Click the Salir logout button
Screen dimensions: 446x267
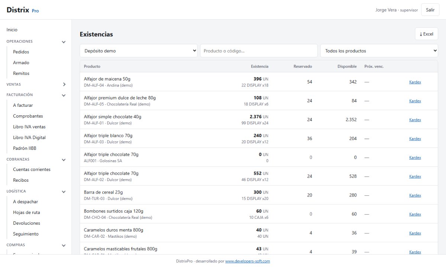tap(430, 10)
